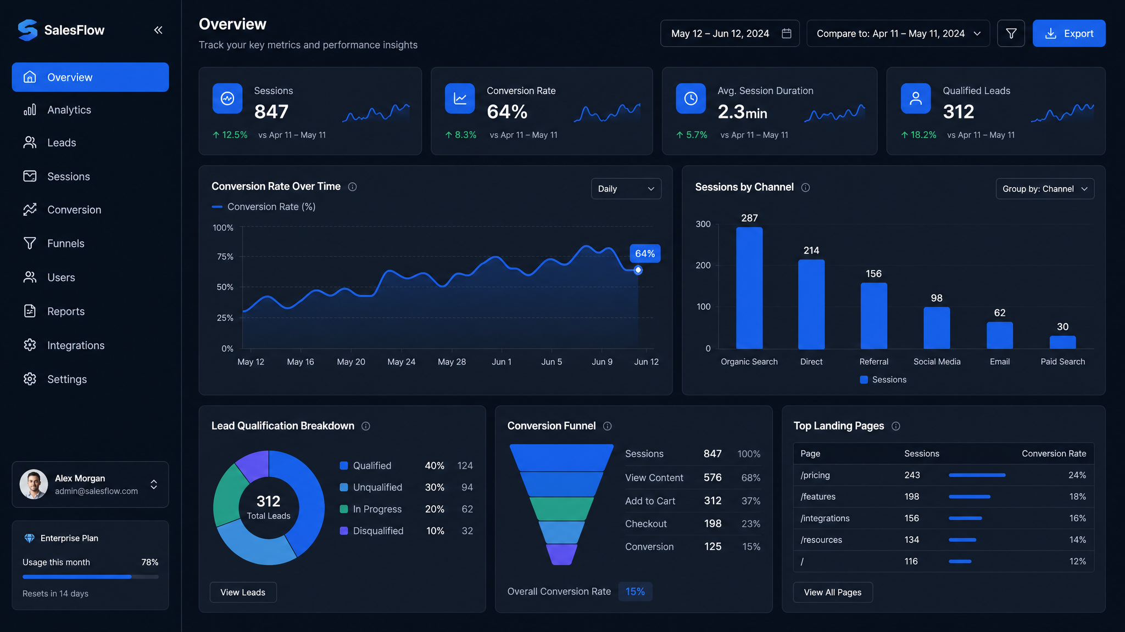The width and height of the screenshot is (1125, 632).
Task: Click the Settings gear sidebar icon
Action: (30, 379)
